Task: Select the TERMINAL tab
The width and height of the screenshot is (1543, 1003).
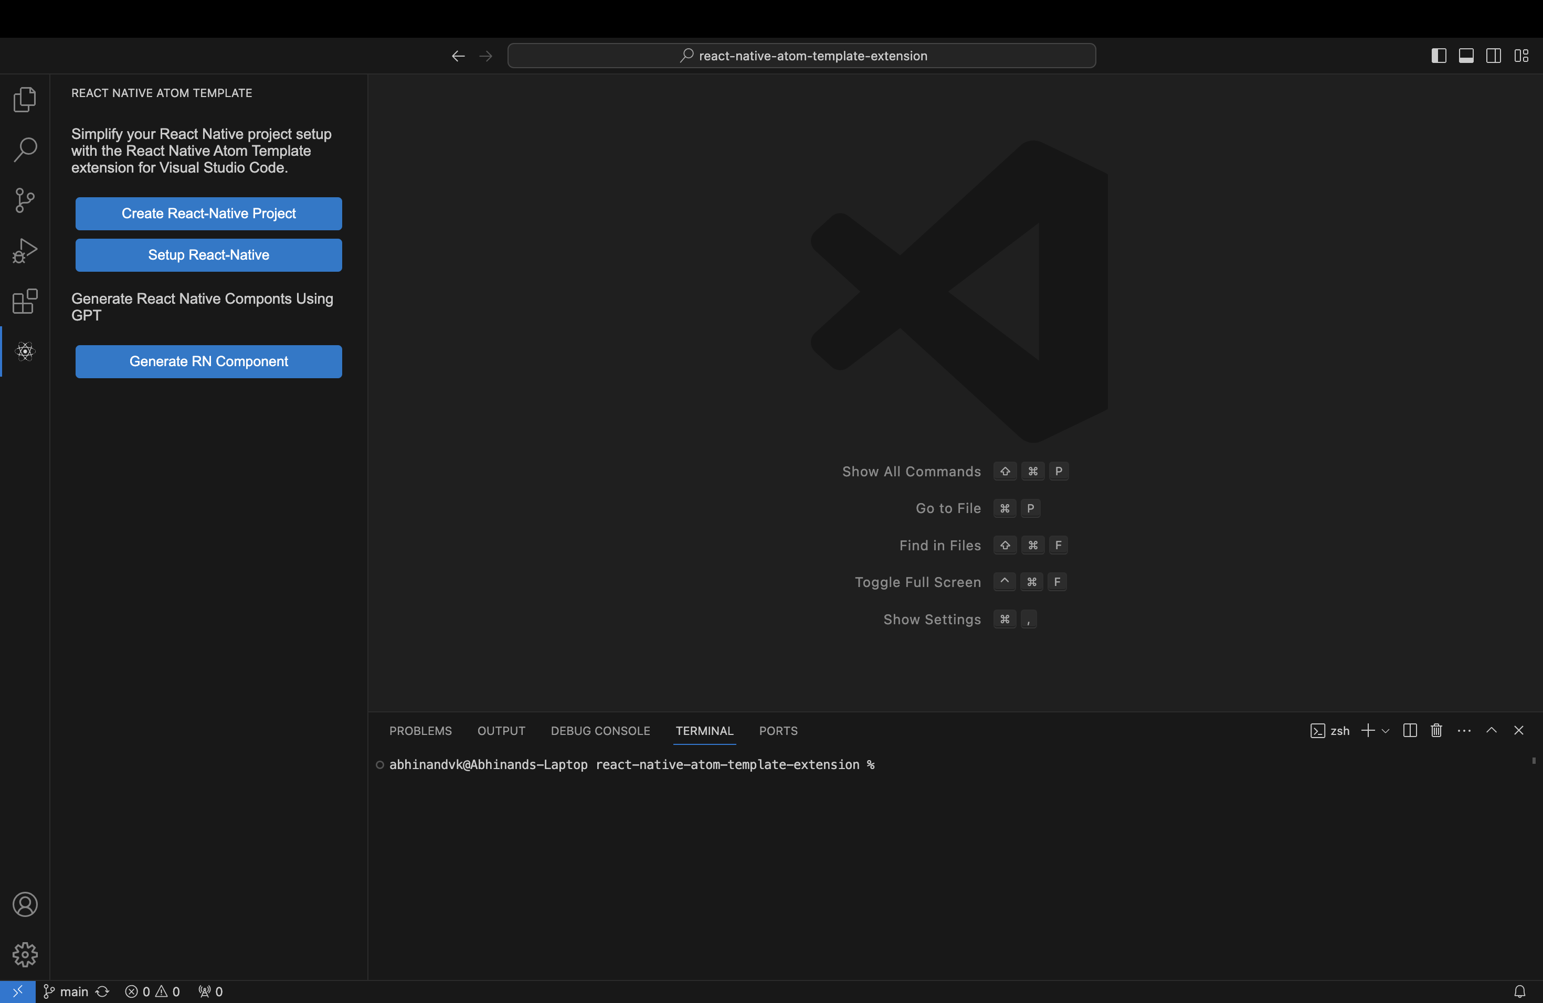Action: point(704,731)
